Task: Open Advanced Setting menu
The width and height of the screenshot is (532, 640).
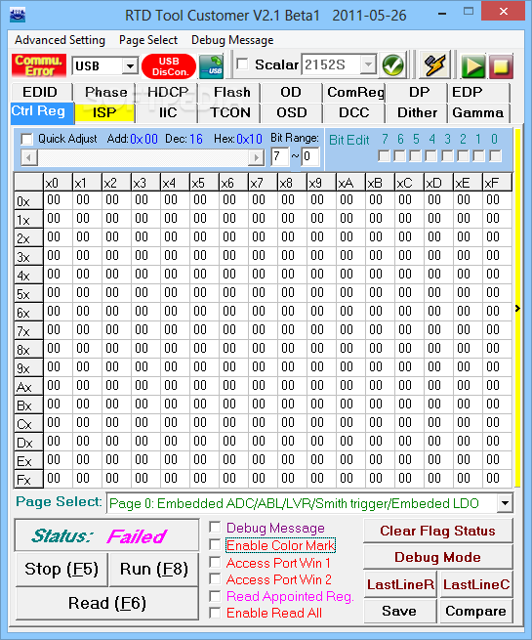Action: [60, 40]
